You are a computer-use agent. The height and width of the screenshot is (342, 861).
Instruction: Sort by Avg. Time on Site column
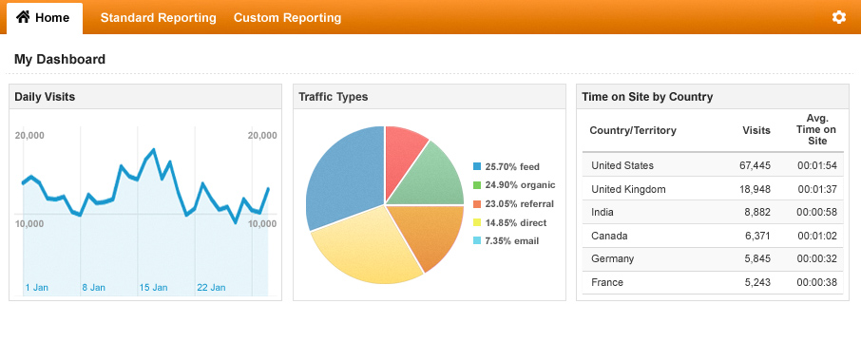pos(817,129)
